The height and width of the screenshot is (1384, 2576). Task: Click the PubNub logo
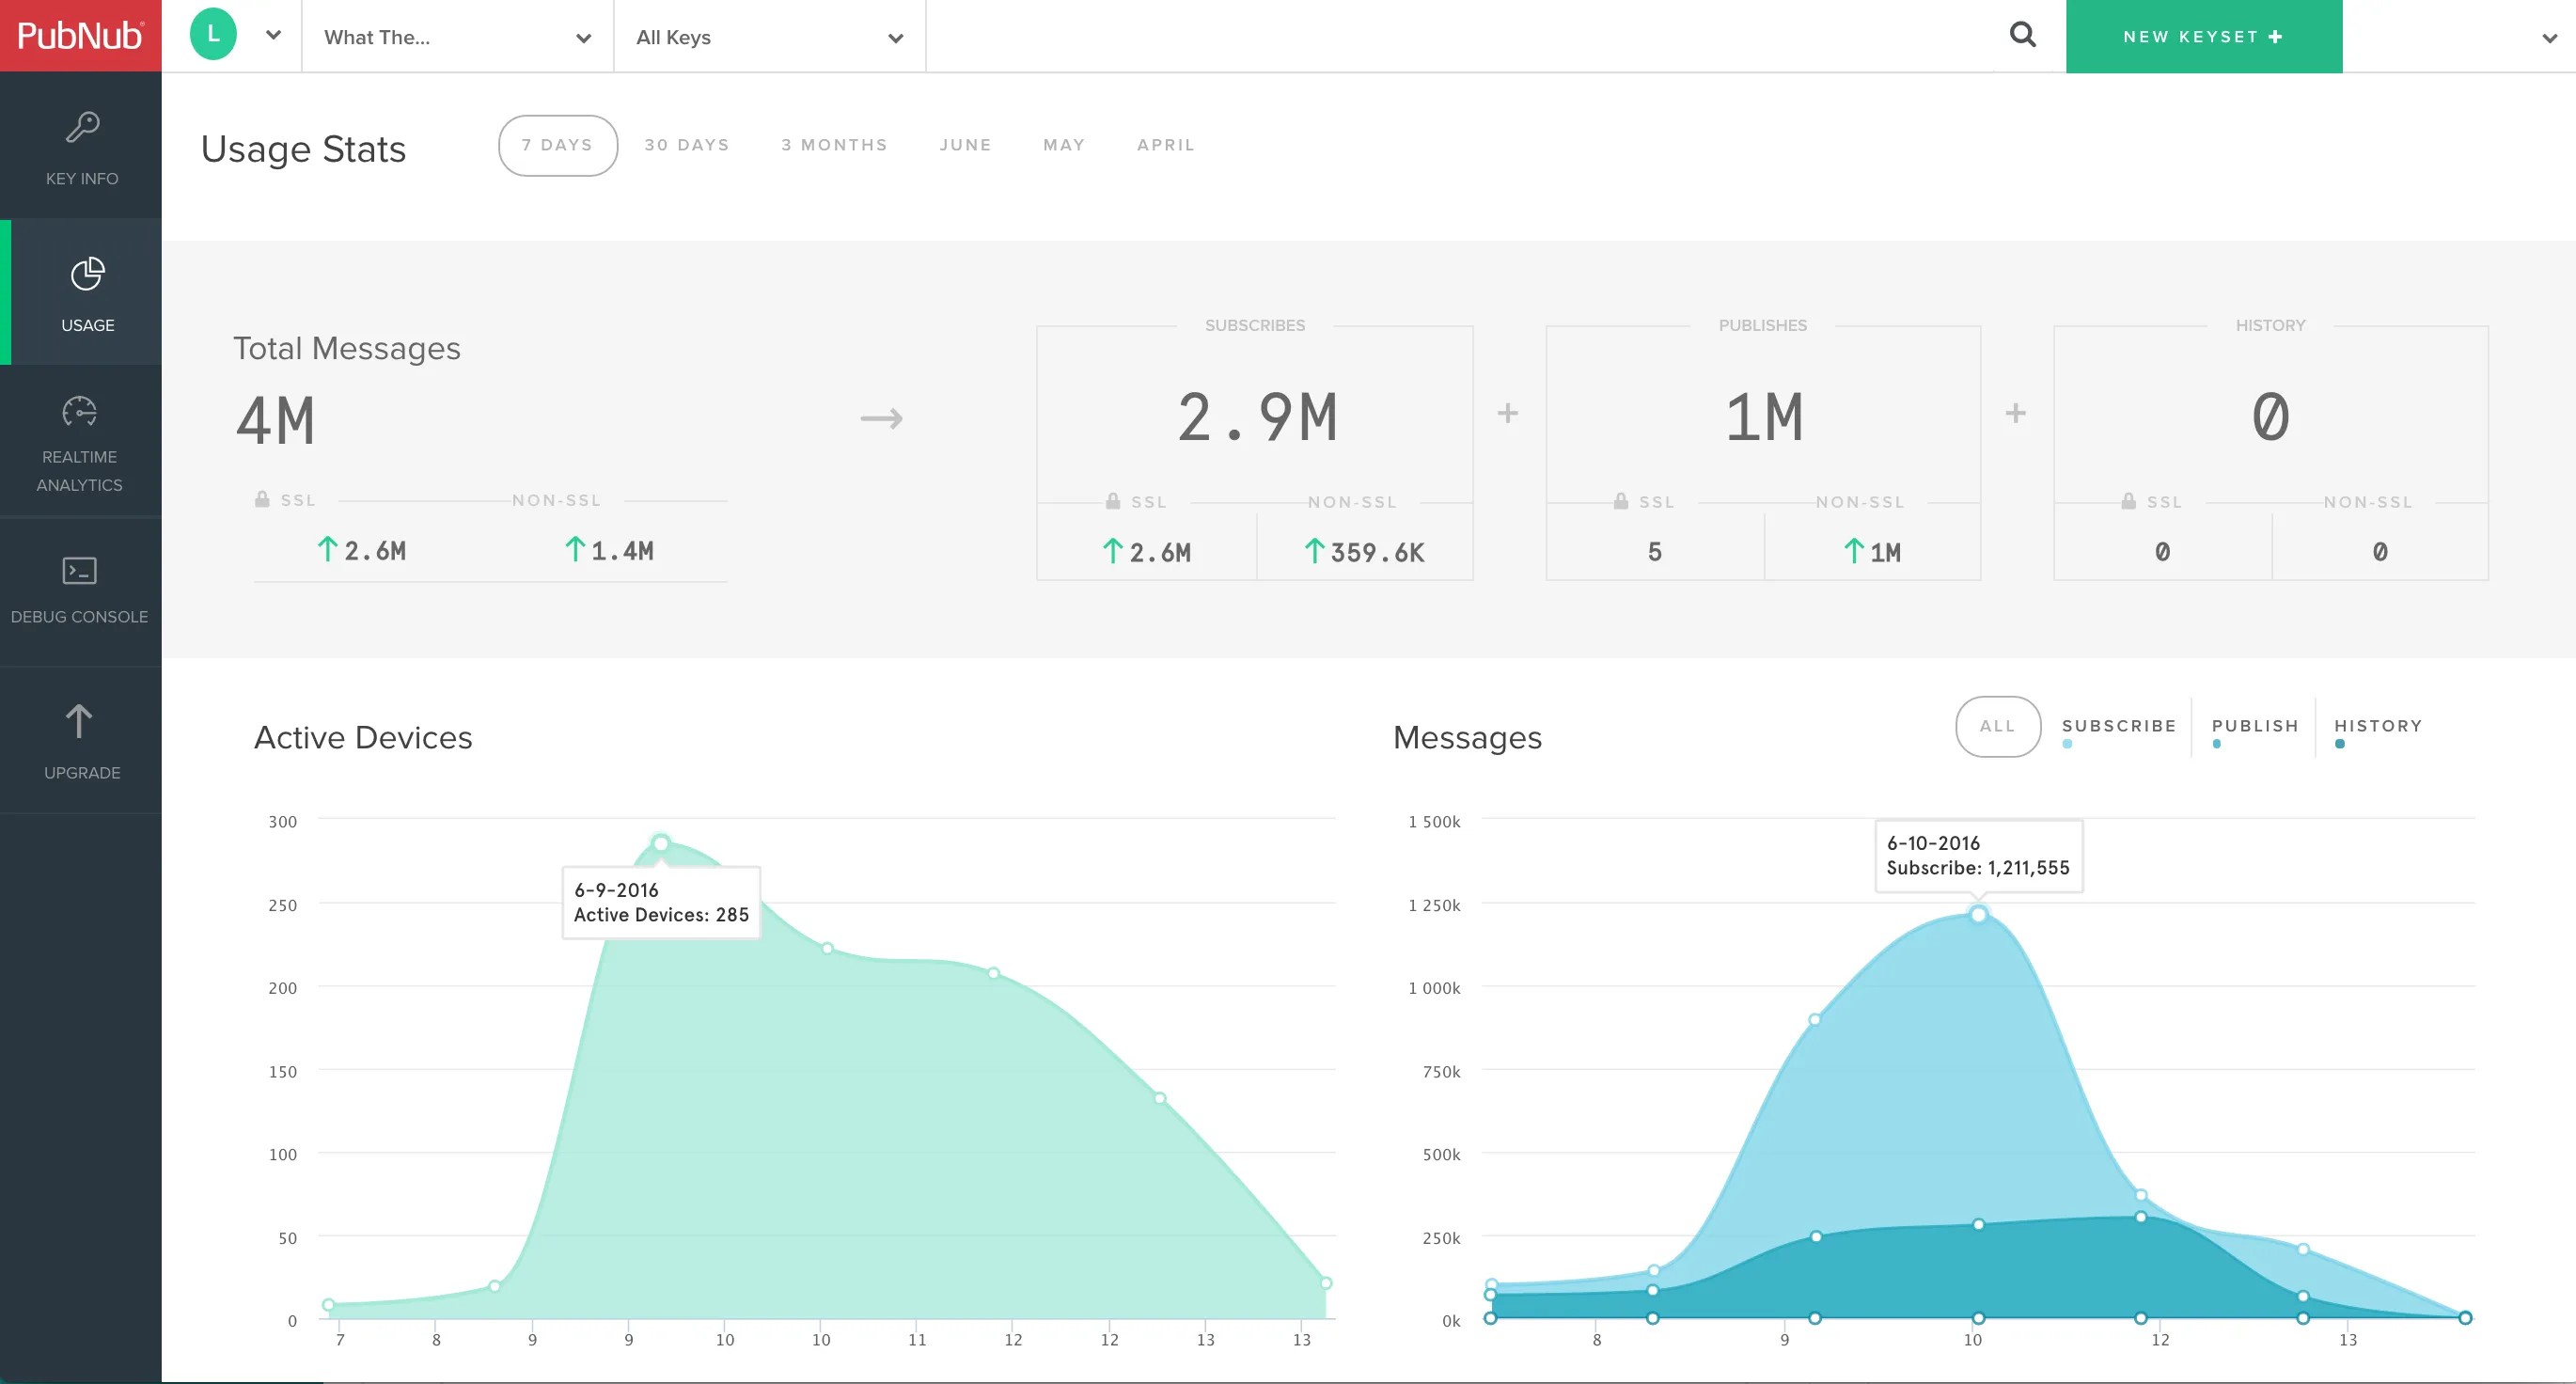[80, 35]
